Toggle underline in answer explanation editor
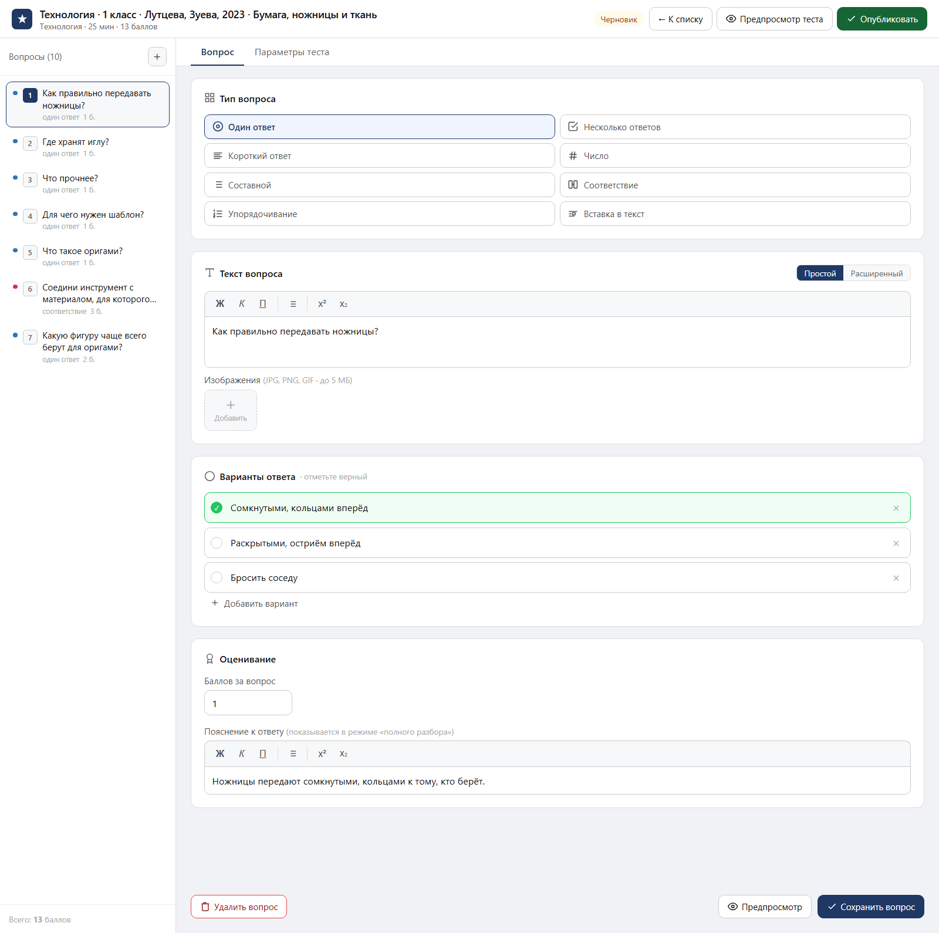The height and width of the screenshot is (933, 939). point(263,753)
